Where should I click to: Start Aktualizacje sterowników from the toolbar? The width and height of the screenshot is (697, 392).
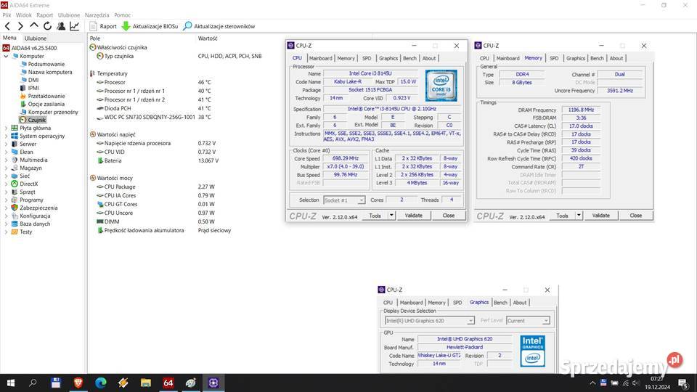[x=219, y=26]
